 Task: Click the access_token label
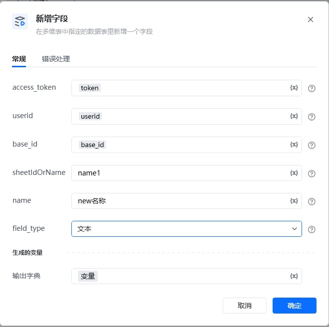[x=34, y=87]
